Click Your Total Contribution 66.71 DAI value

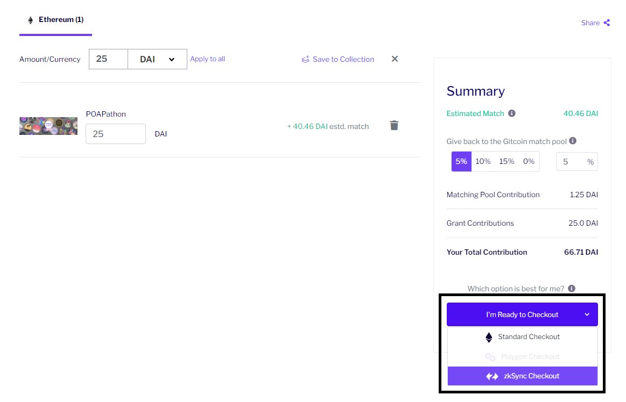click(x=581, y=252)
